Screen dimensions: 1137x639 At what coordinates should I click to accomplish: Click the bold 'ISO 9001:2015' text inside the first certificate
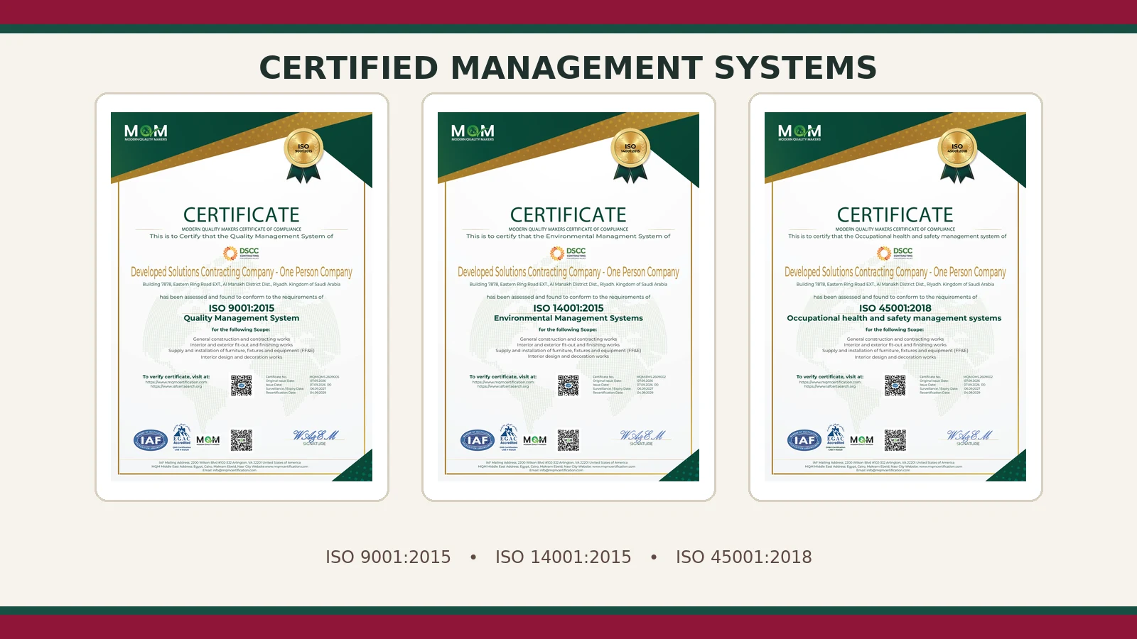(x=242, y=308)
